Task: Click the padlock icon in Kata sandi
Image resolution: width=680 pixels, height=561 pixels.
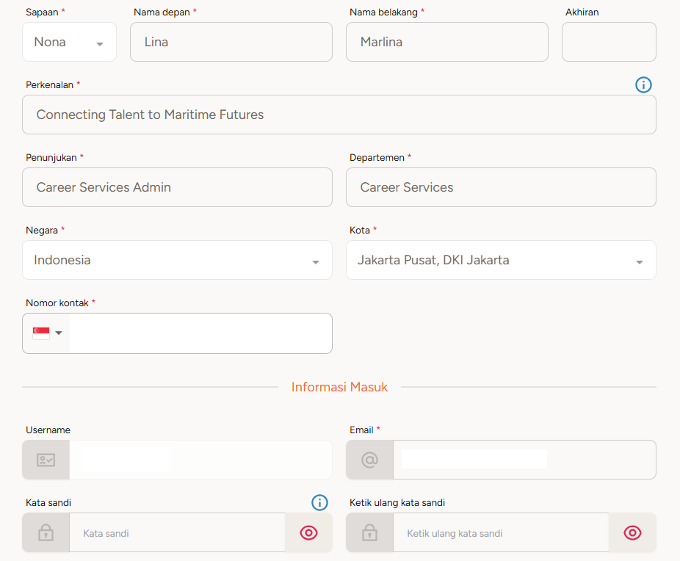Action: pos(46,533)
